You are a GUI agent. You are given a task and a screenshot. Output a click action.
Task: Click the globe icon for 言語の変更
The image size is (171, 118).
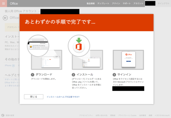(3, 115)
